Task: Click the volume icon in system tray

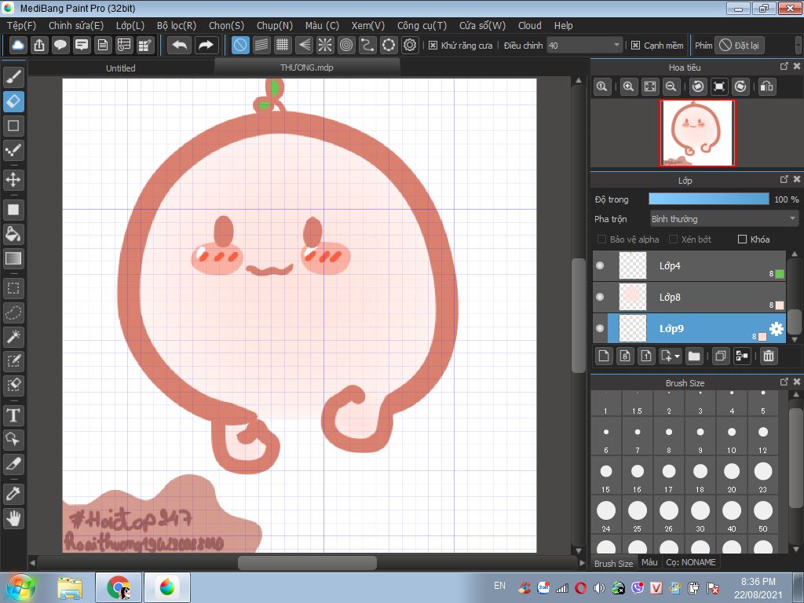Action: point(598,588)
